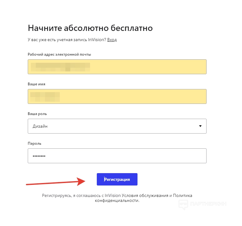Click the Вход login link

click(x=112, y=40)
